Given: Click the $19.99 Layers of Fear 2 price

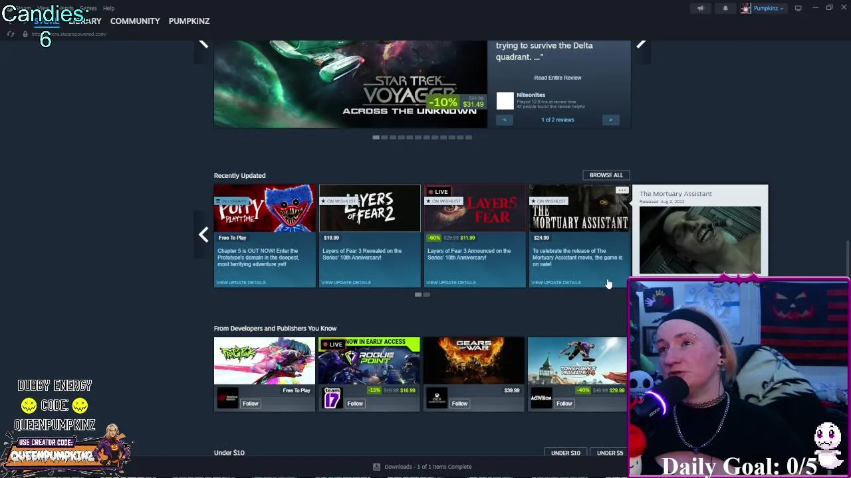Looking at the screenshot, I should [x=331, y=238].
